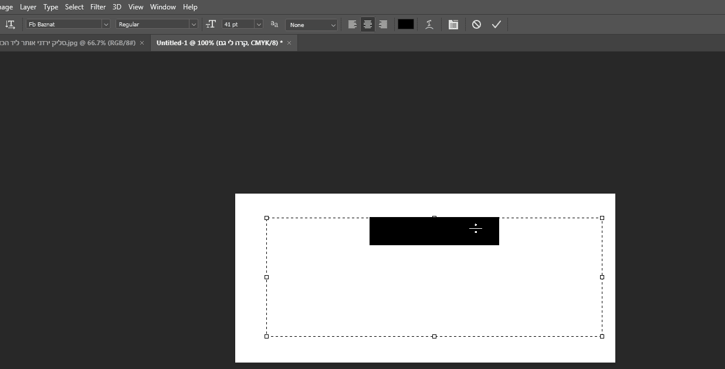Click the text box top-left handle
Screen dimensions: 725x369
point(267,218)
